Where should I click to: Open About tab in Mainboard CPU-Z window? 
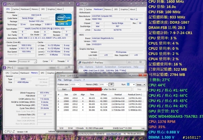click(133, 9)
